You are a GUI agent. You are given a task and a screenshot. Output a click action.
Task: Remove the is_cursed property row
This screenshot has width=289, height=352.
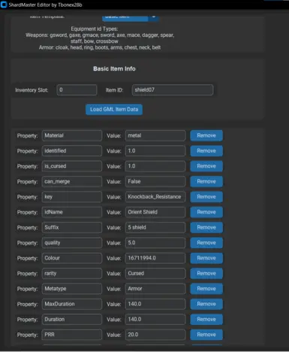click(206, 166)
